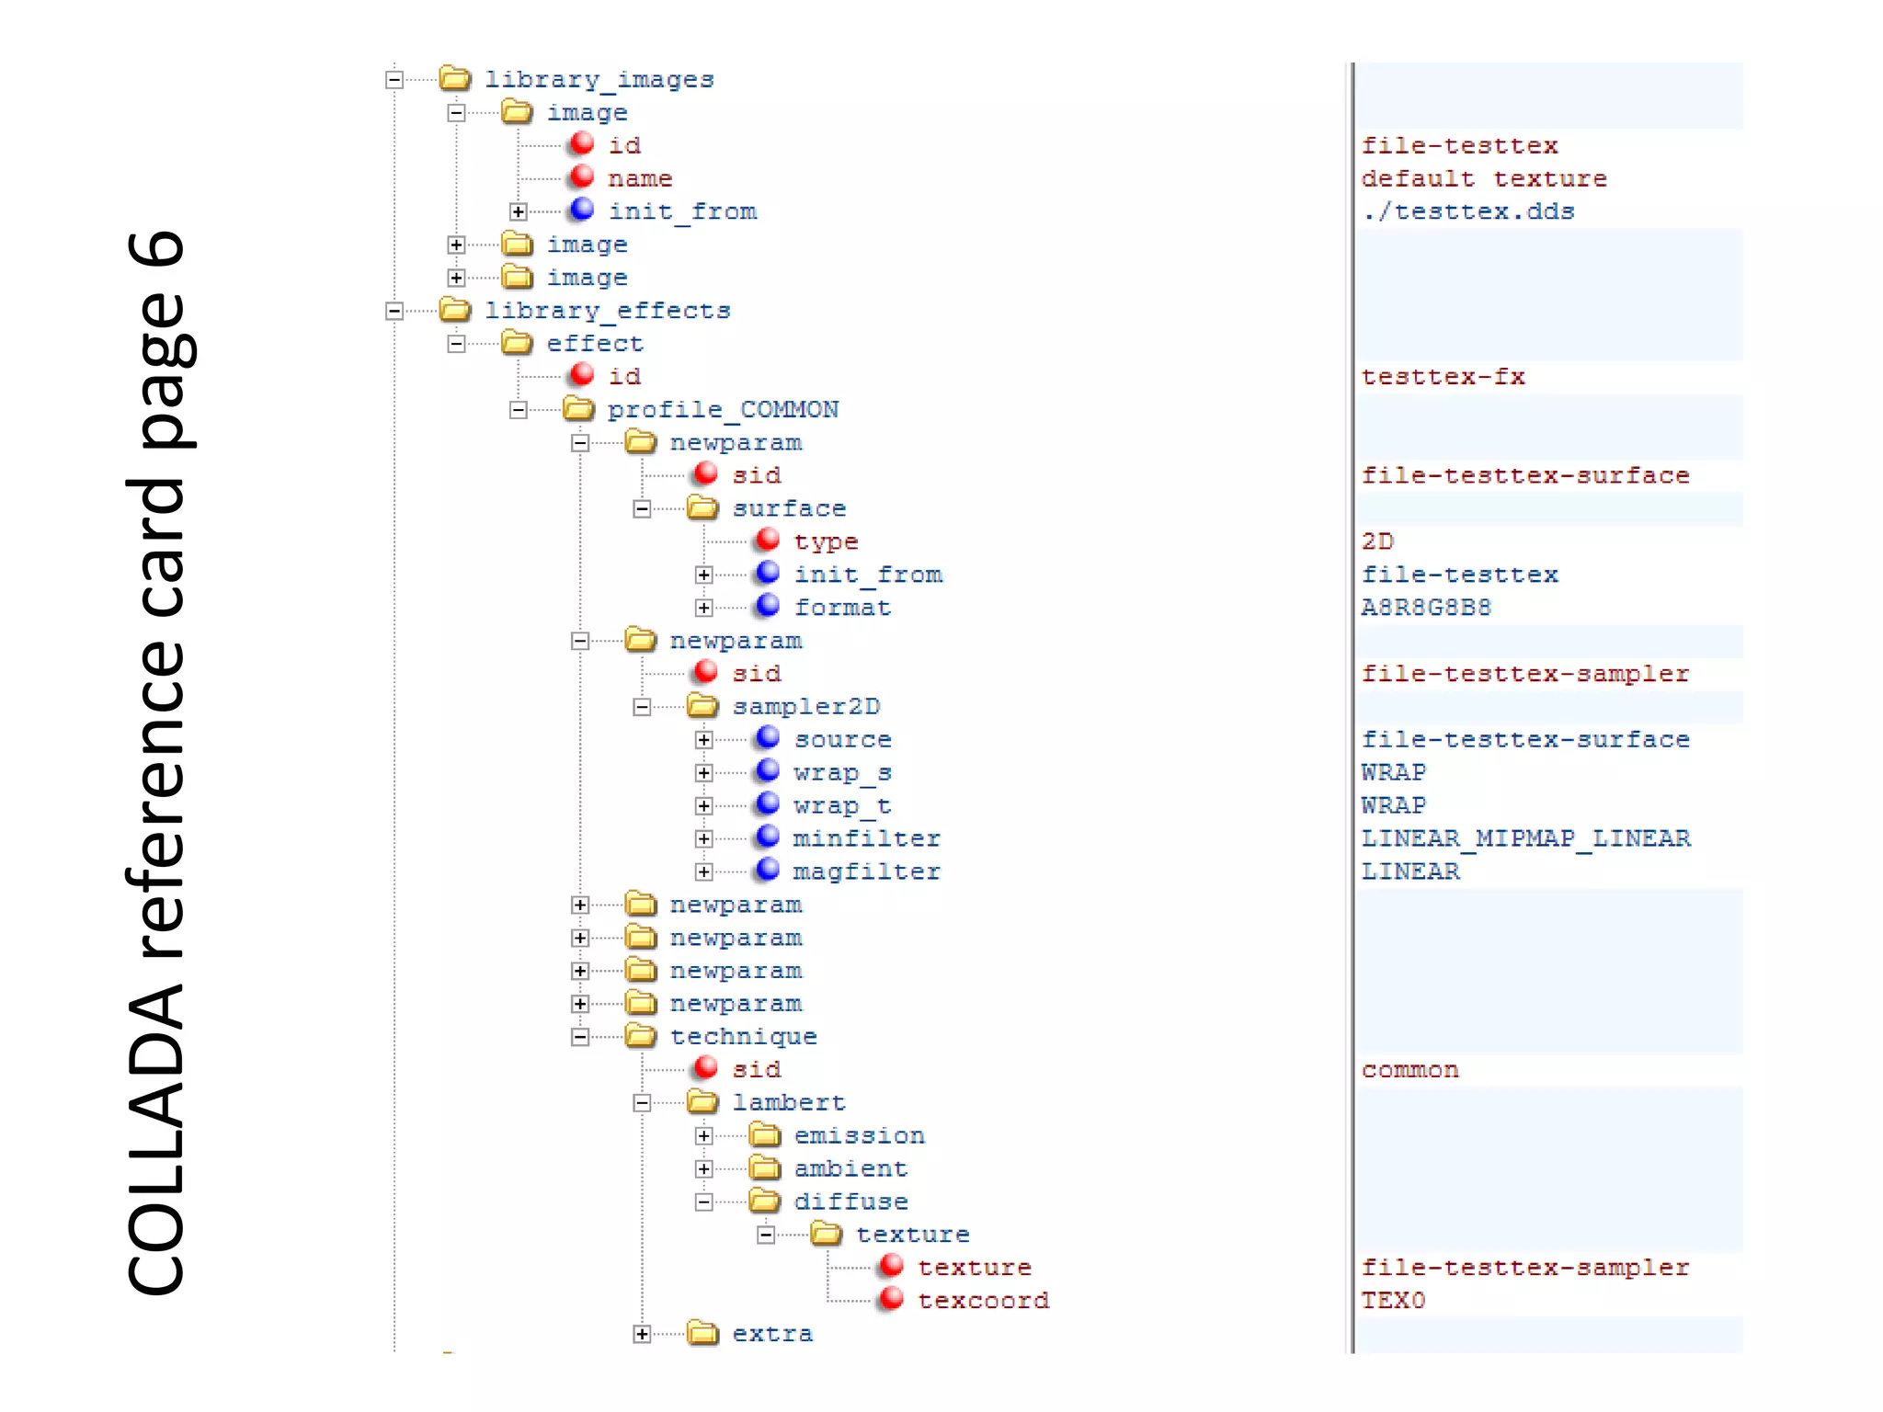Click the blue ball beside format

[767, 607]
